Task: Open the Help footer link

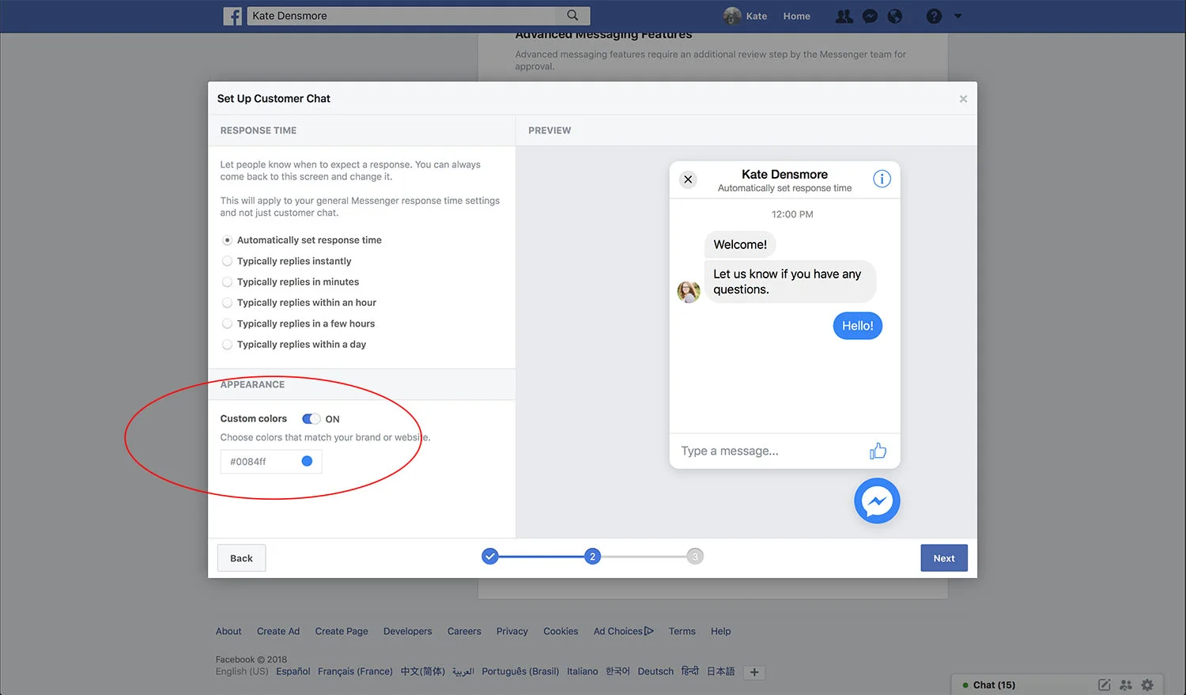Action: click(x=720, y=631)
